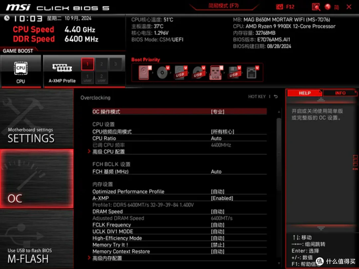The height and width of the screenshot is (269, 359).
Task: Open the M-FLASH section
Action: click(x=37, y=239)
